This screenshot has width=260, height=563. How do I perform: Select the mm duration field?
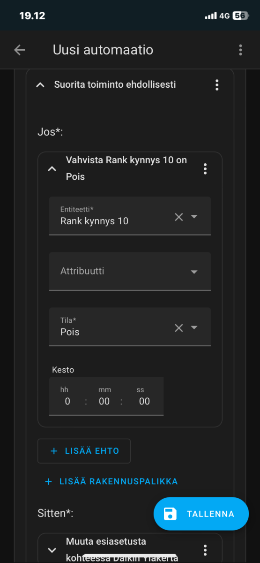tap(104, 396)
